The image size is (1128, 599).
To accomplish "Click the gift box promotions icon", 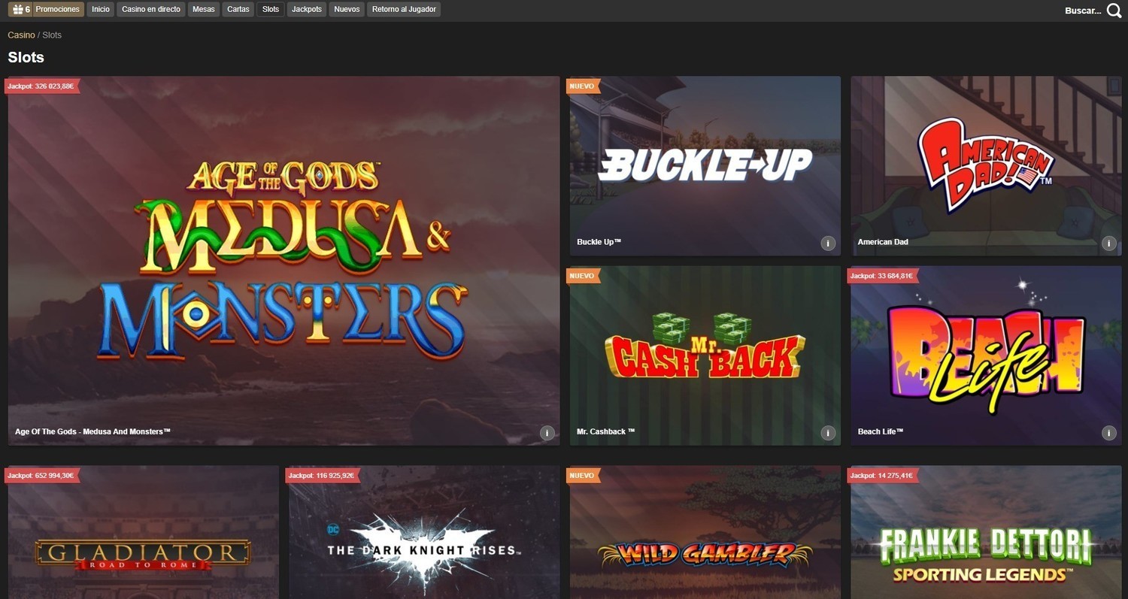I will pos(19,10).
